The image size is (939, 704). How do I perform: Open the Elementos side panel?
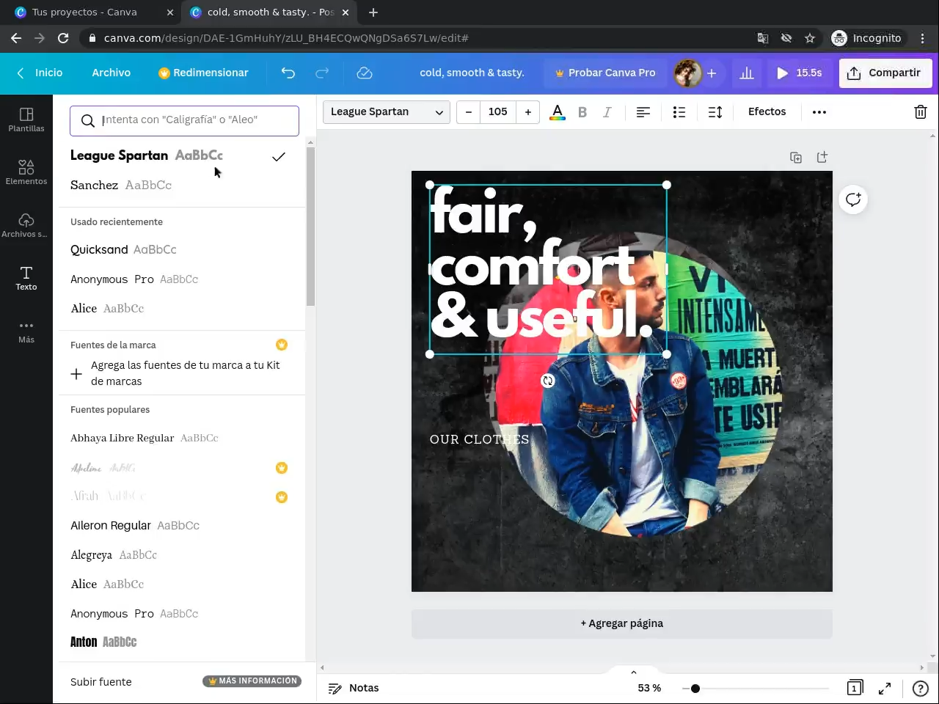[26, 172]
